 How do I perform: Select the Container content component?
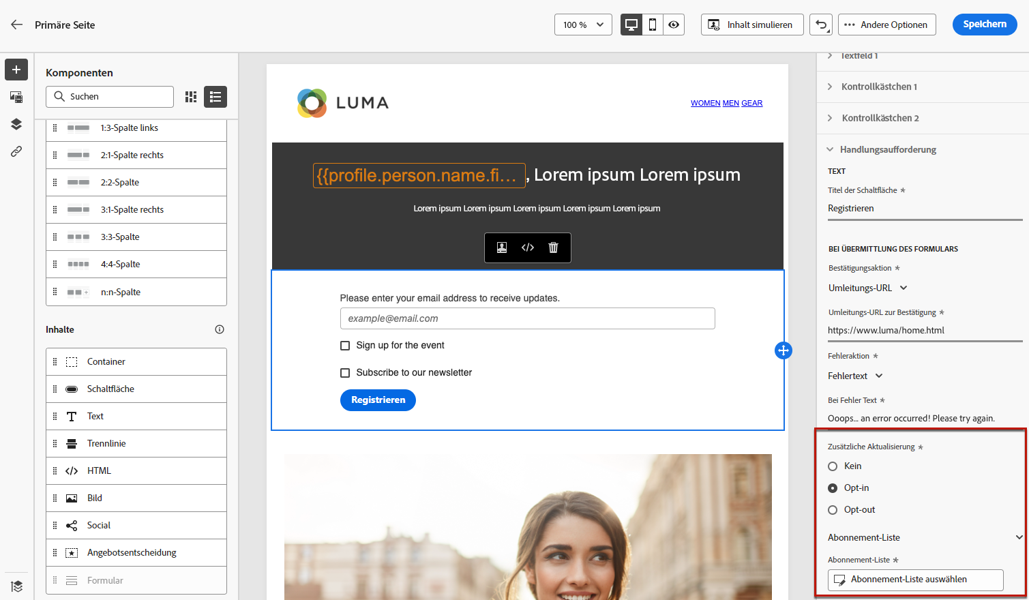point(136,362)
